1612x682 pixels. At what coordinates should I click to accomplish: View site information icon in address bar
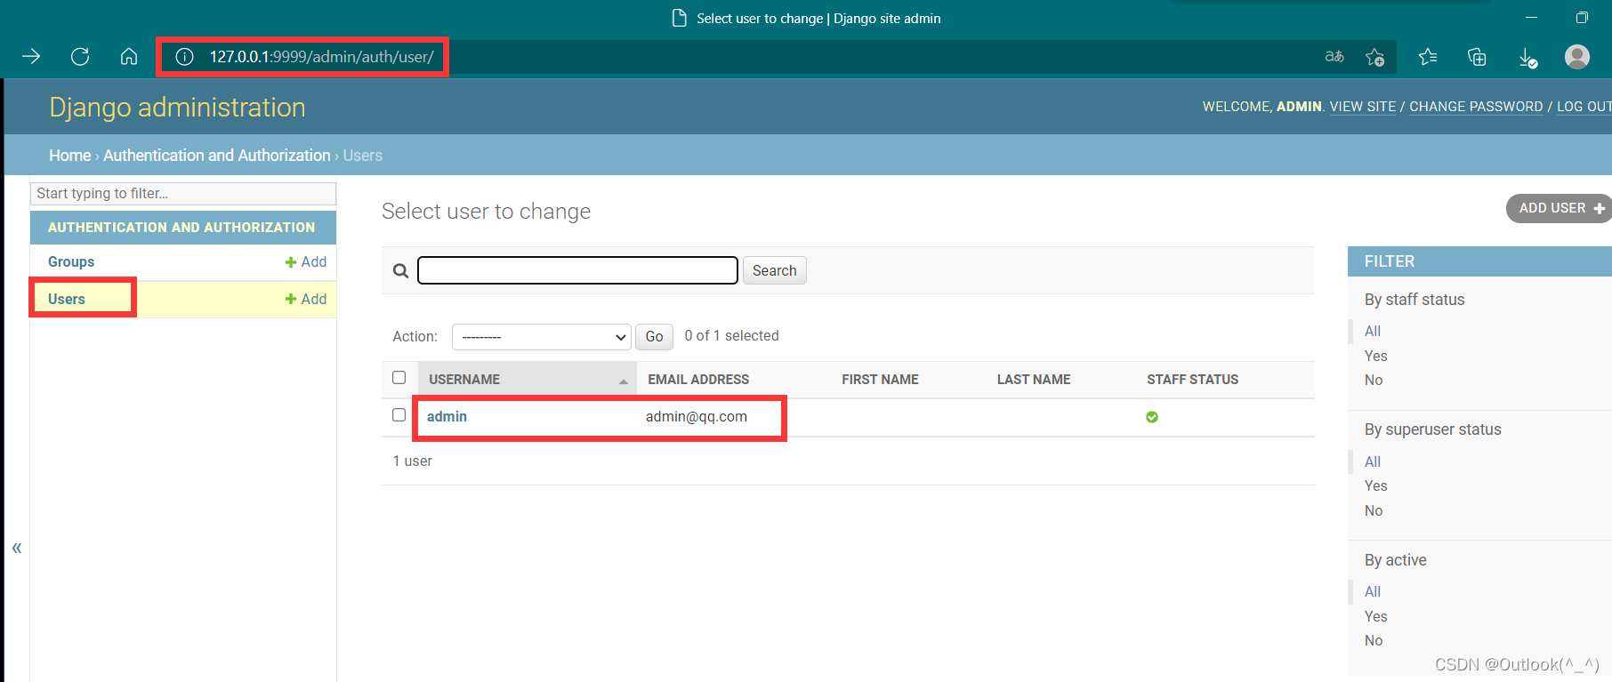[184, 57]
